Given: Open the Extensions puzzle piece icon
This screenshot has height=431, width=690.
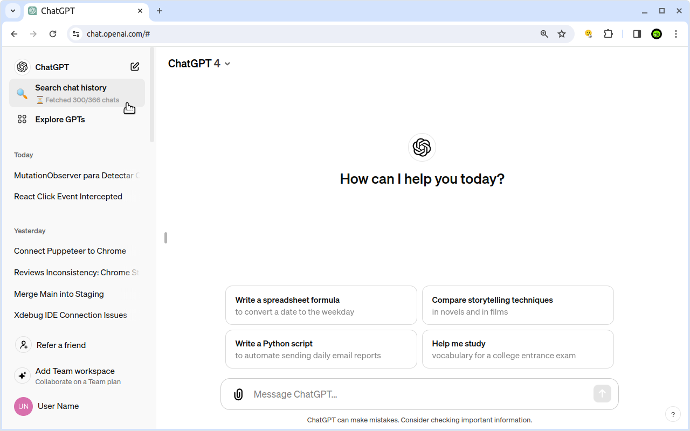Looking at the screenshot, I should coord(608,34).
